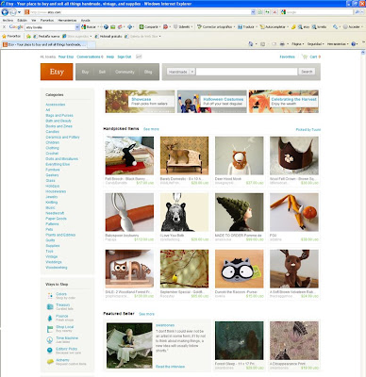366x377 pixels.
Task: Select the Etsy browser tab
Action: pos(44,44)
